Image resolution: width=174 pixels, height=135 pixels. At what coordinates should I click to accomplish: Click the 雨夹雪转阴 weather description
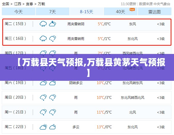coord(76,24)
